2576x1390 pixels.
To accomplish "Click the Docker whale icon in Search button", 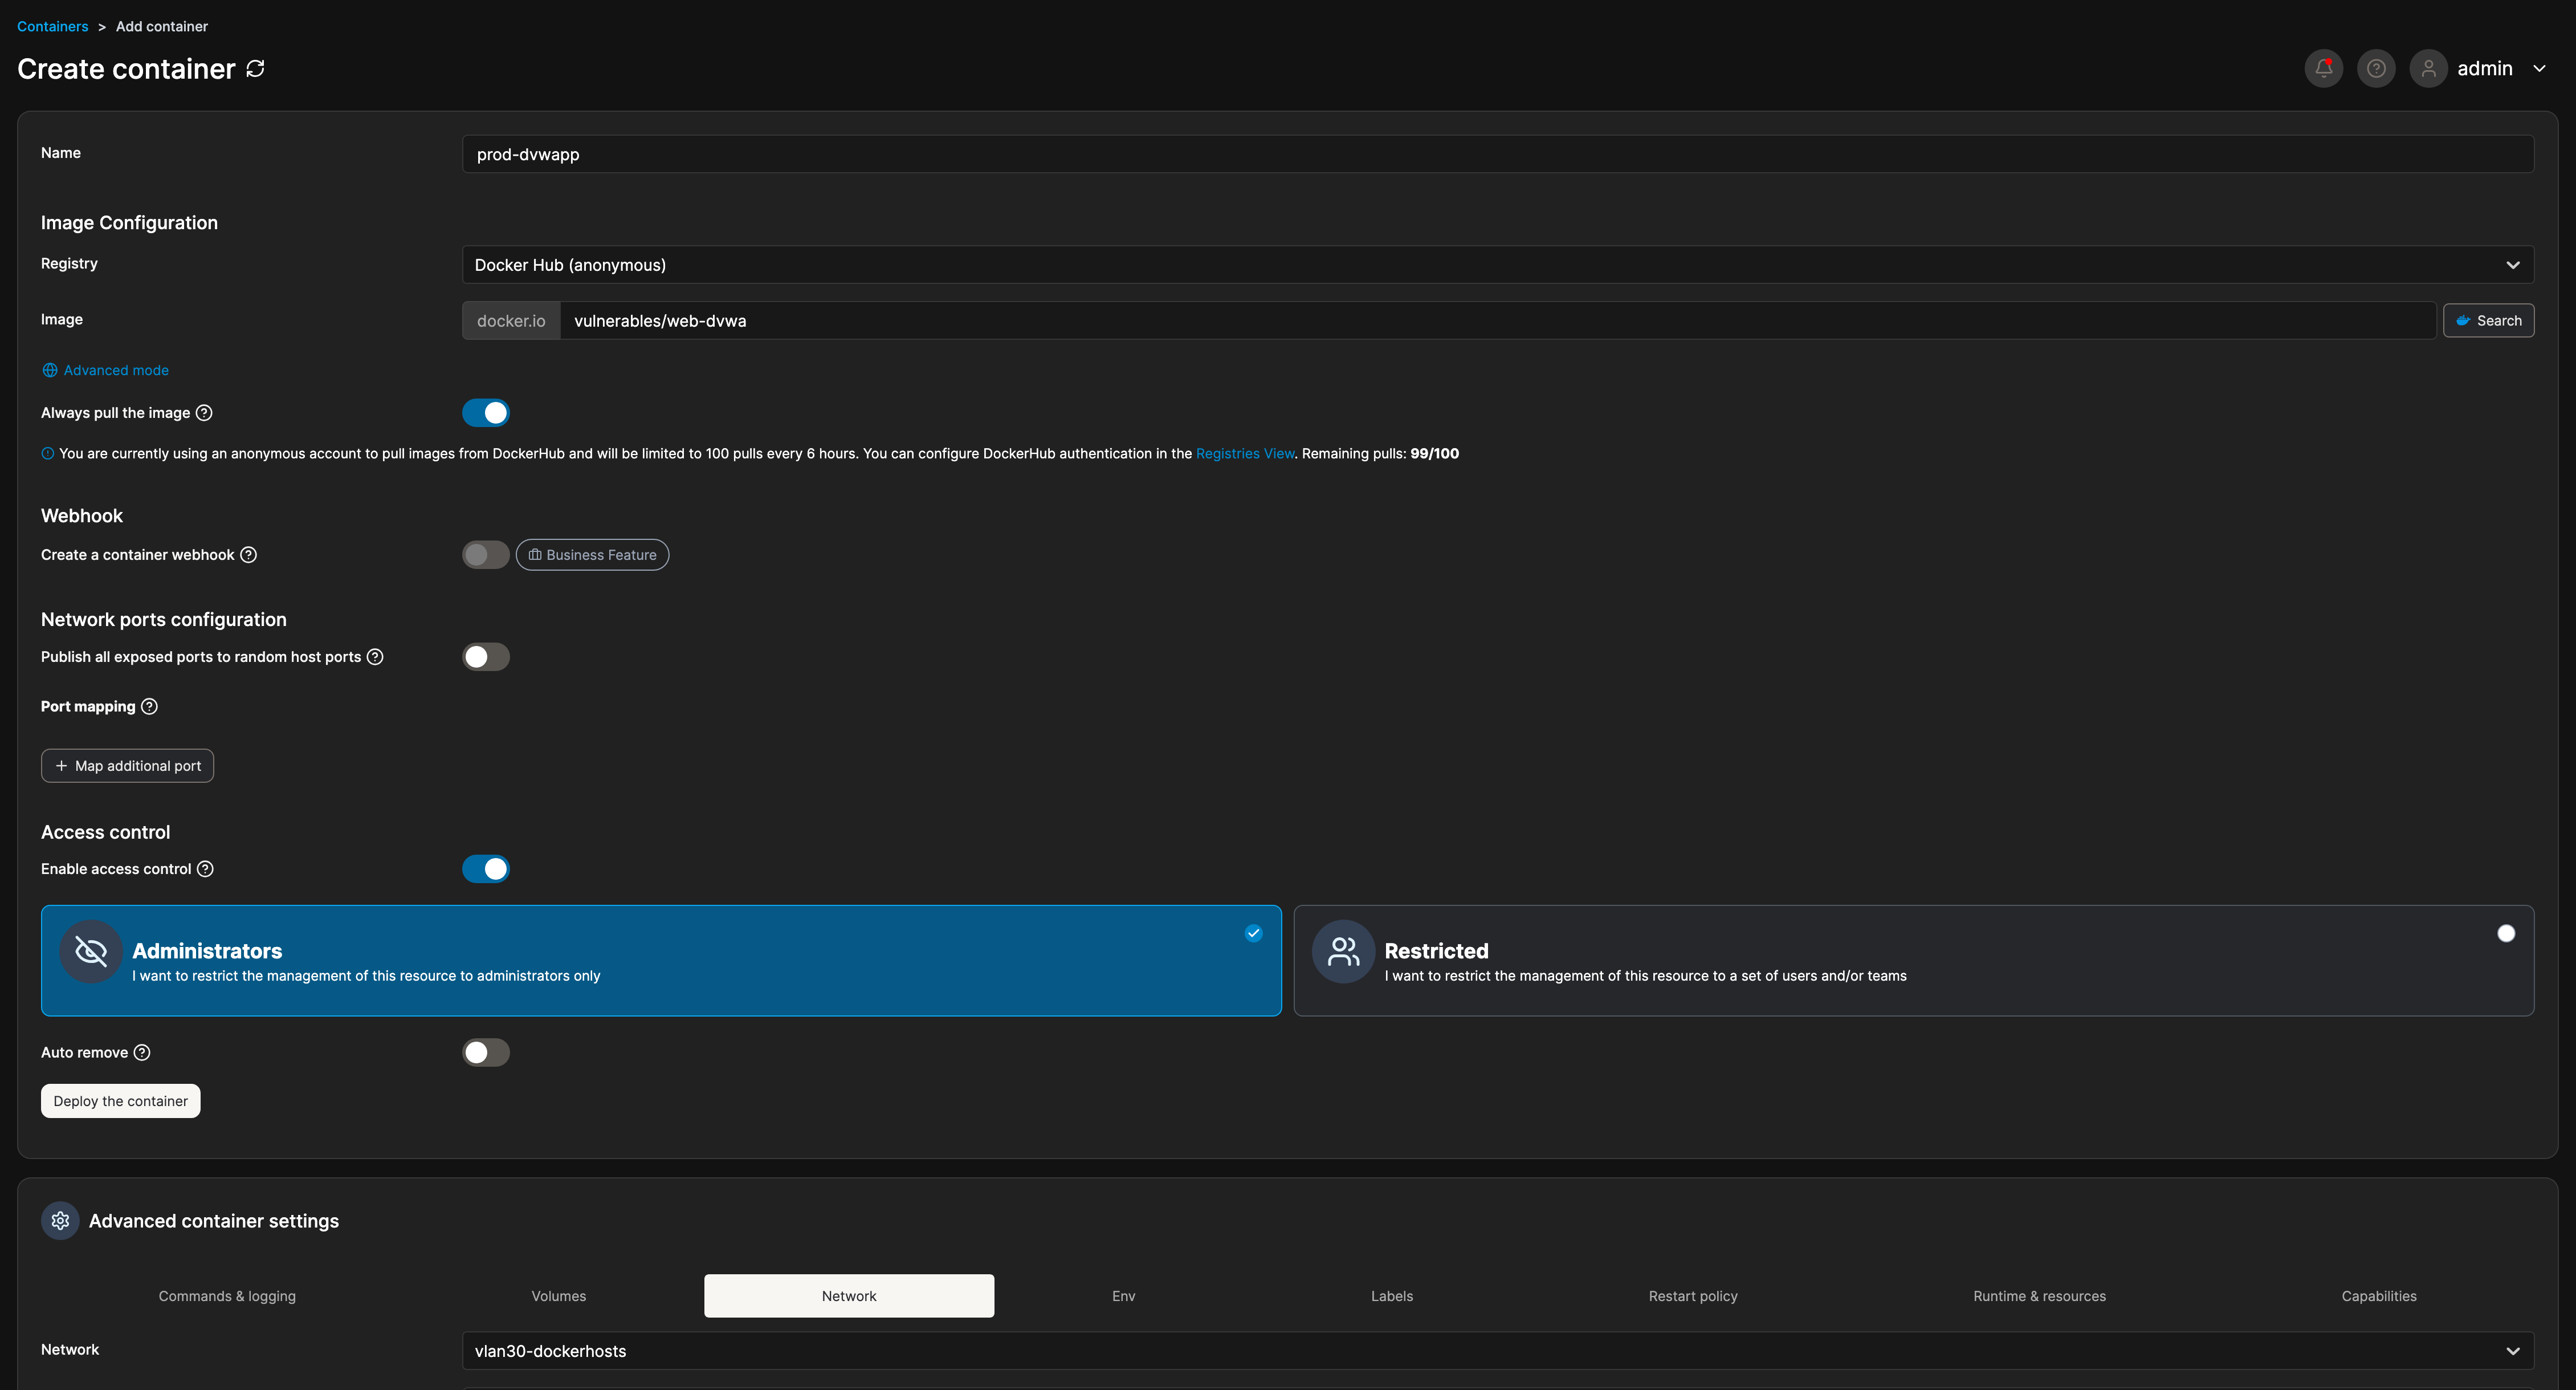I will 2463,321.
